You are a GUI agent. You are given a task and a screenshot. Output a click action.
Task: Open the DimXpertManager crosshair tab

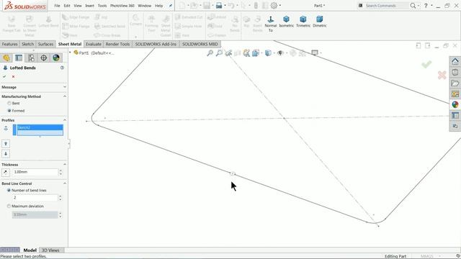43,58
